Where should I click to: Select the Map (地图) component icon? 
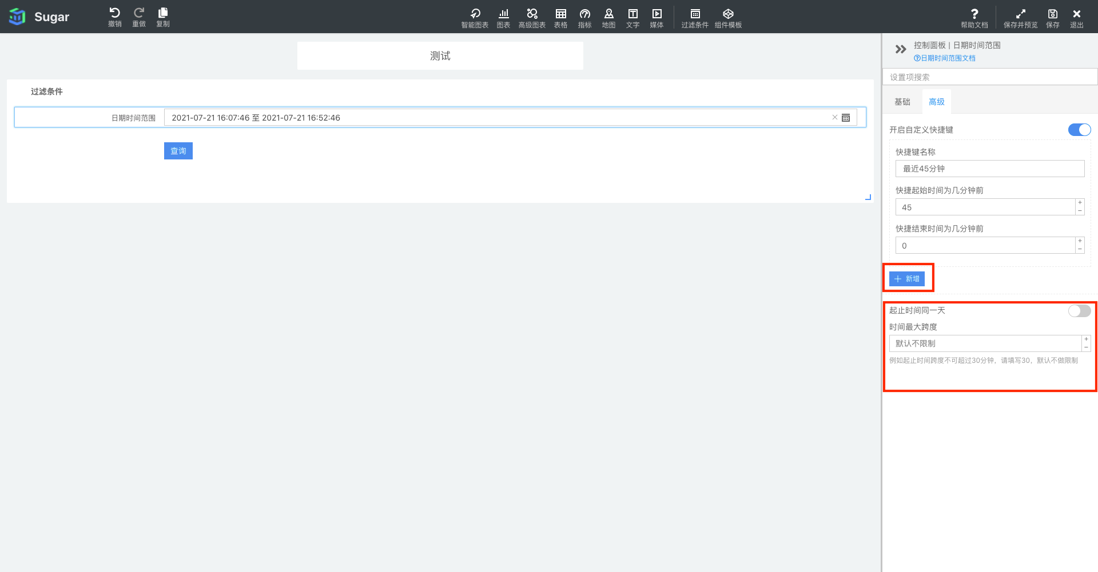point(608,15)
